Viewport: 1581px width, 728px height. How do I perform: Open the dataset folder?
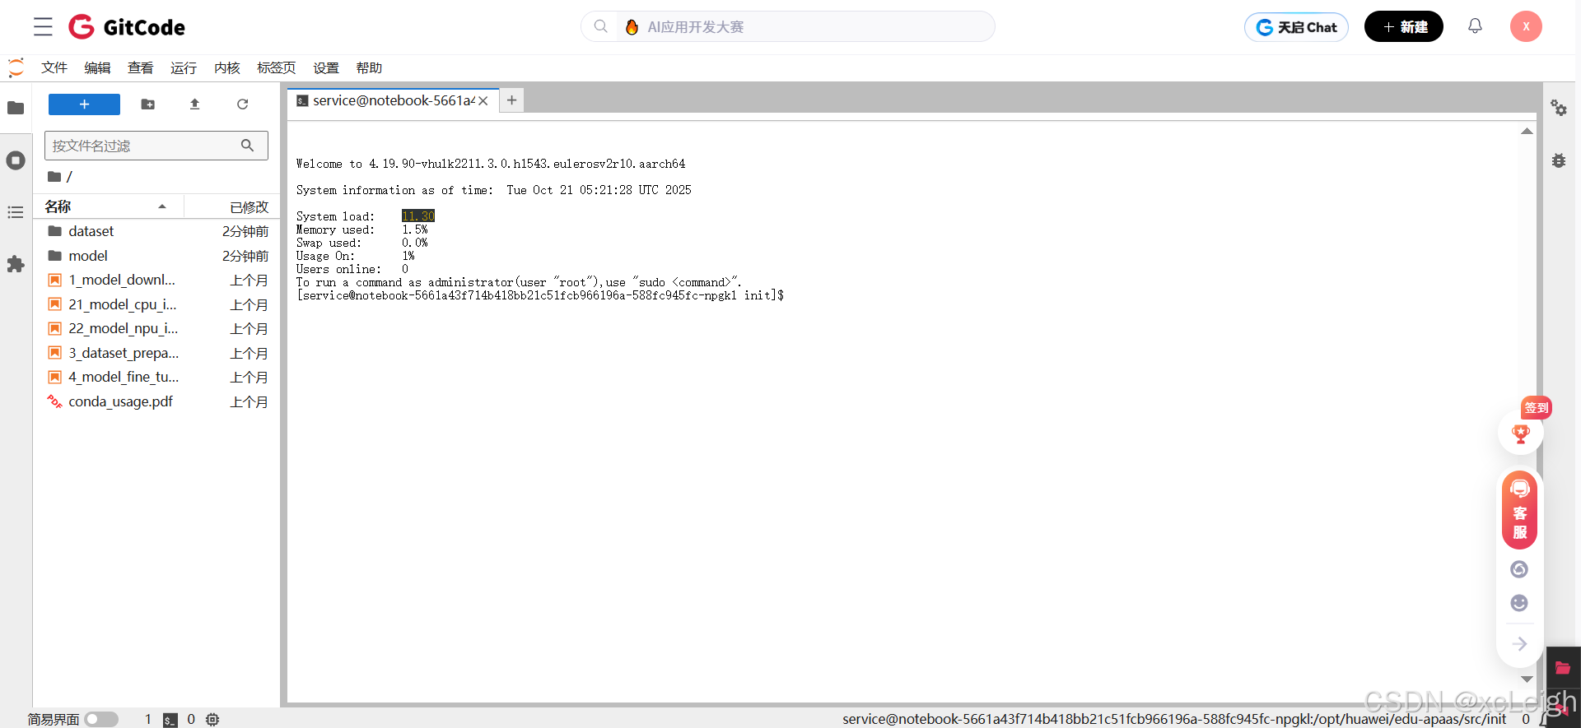[x=158, y=231]
